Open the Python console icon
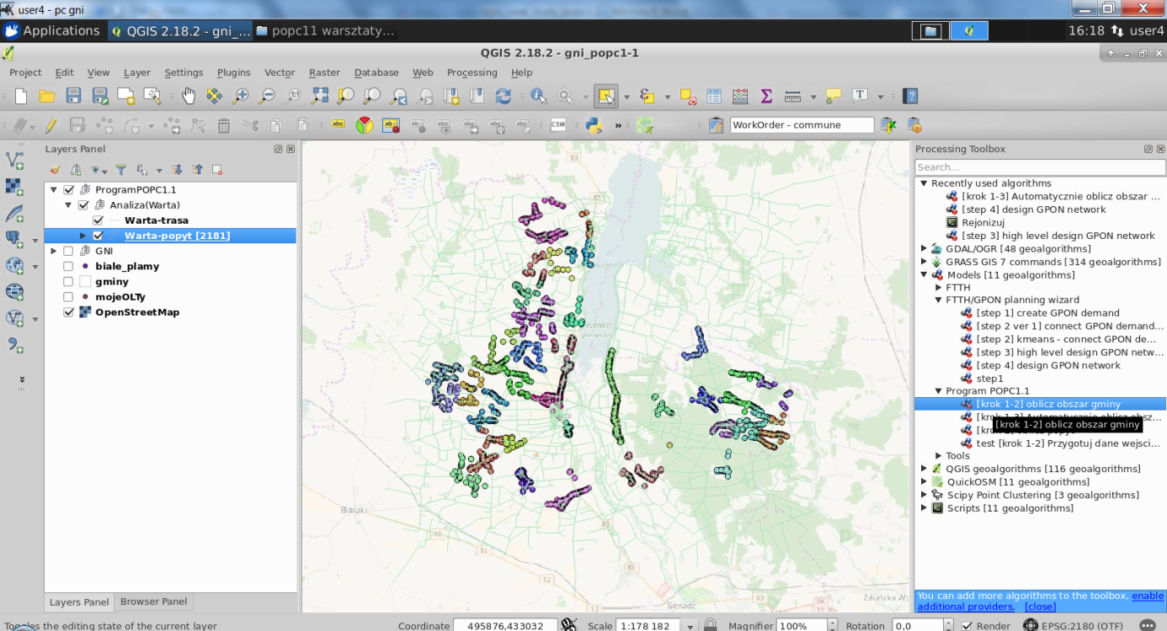This screenshot has height=631, width=1167. pyautogui.click(x=594, y=125)
